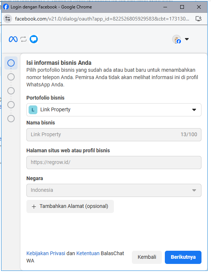This screenshot has width=211, height=276.
Task: Select the fourth step in the progress sidebar
Action: point(11,105)
